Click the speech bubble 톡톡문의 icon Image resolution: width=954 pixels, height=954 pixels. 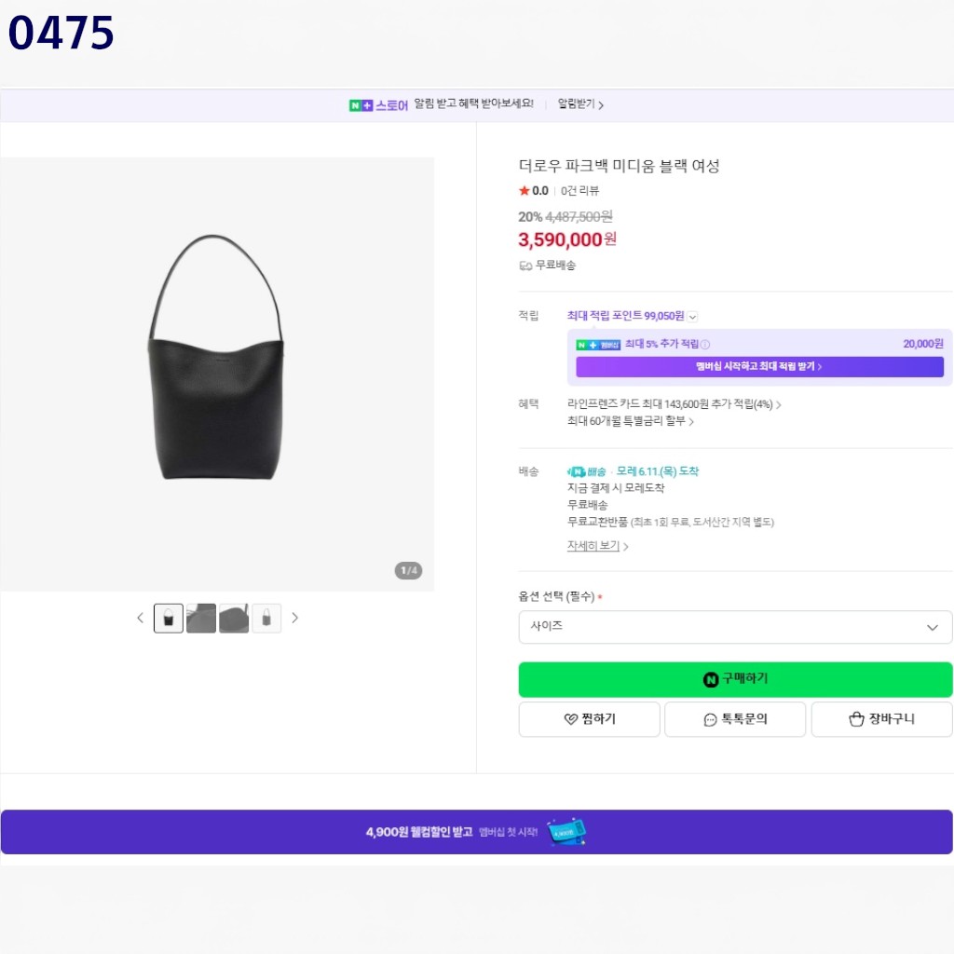pos(710,720)
